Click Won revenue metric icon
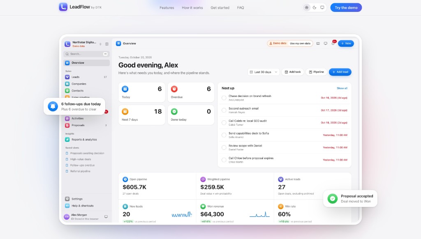 [203, 206]
